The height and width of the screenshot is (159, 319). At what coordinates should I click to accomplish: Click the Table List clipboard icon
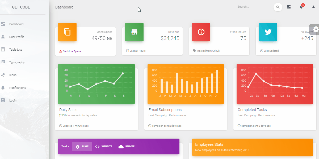tap(3, 50)
